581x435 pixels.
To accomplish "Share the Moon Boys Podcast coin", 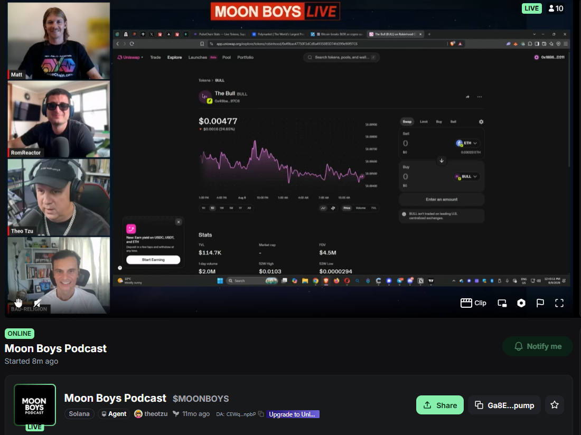I will 440,405.
